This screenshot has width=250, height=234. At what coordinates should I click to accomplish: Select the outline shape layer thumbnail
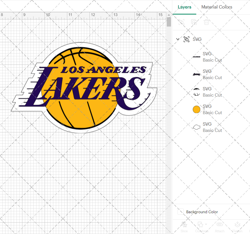tap(196, 127)
